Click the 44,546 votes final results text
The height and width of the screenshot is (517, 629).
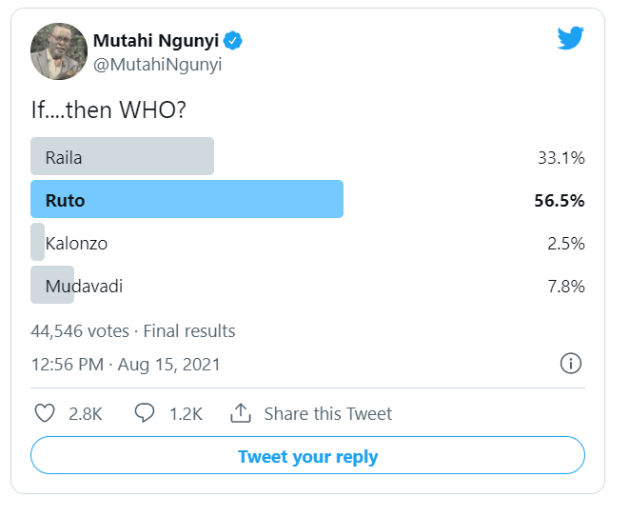(x=133, y=331)
